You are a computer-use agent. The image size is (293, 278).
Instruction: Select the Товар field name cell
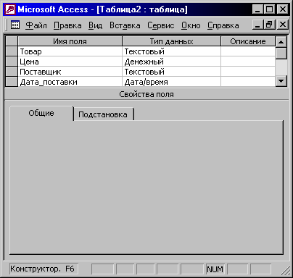pyautogui.click(x=70, y=51)
